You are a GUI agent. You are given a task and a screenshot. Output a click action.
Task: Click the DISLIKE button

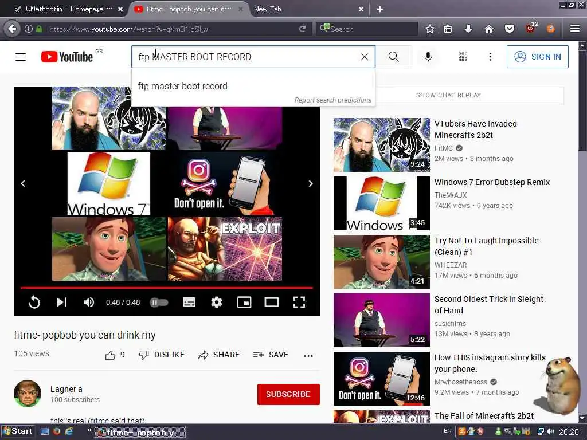161,355
